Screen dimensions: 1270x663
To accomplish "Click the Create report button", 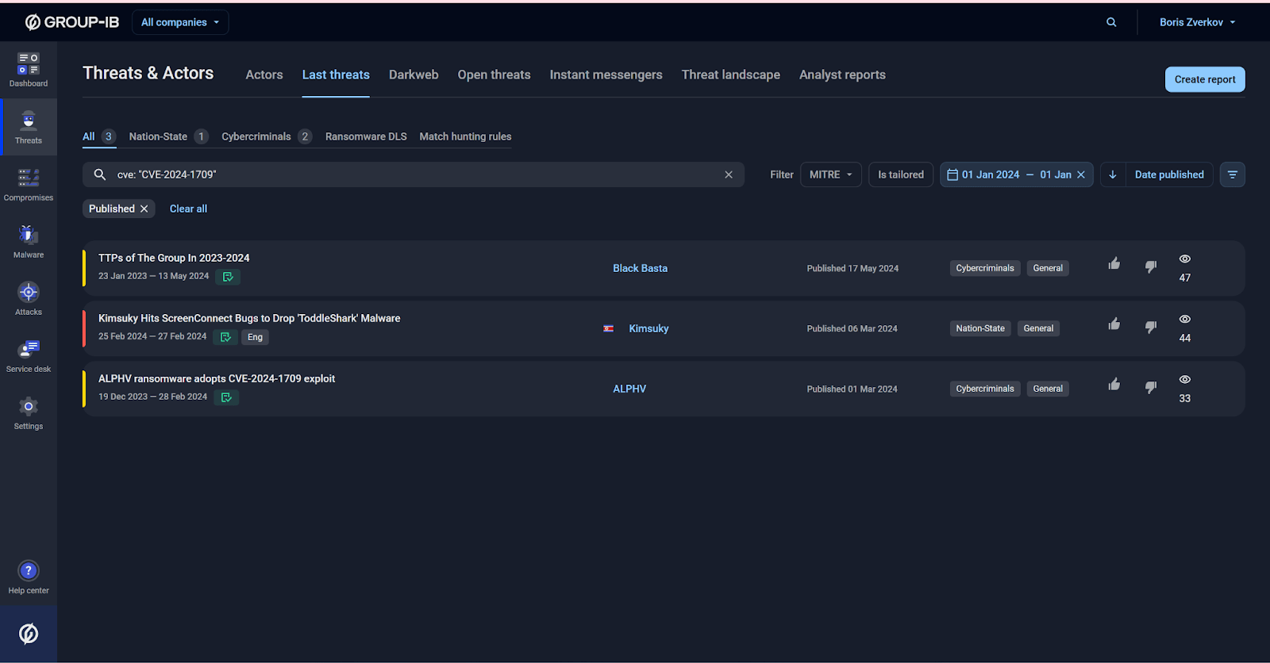I will pyautogui.click(x=1205, y=79).
